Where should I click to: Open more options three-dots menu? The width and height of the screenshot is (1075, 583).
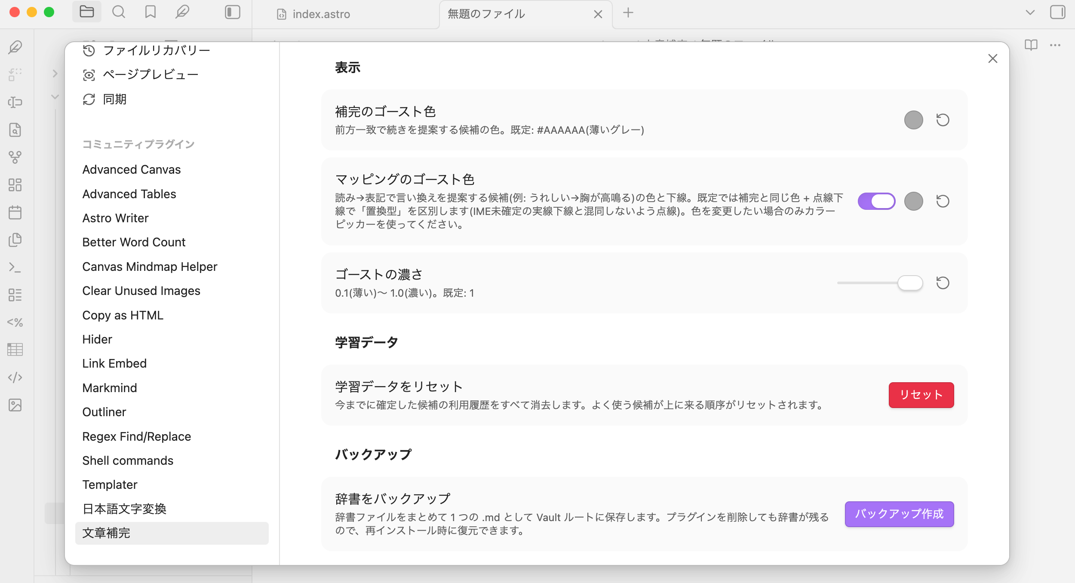click(x=1055, y=45)
